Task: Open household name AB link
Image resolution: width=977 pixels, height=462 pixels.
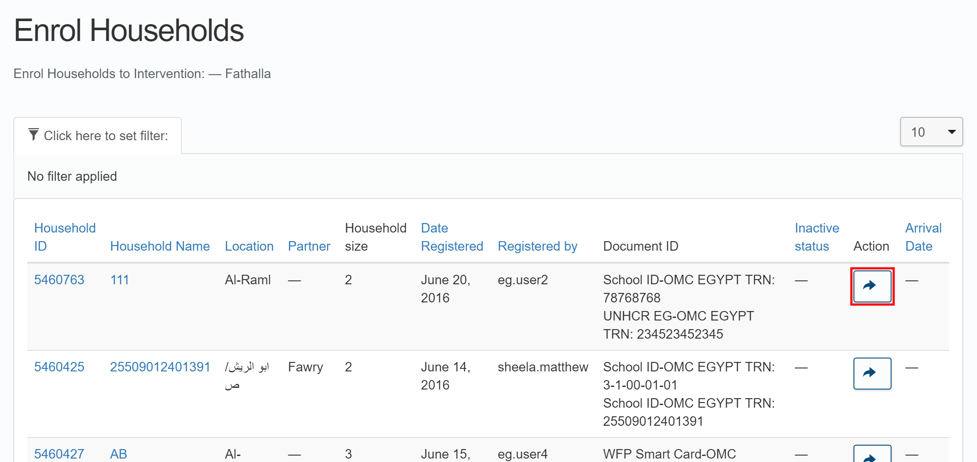Action: (118, 454)
